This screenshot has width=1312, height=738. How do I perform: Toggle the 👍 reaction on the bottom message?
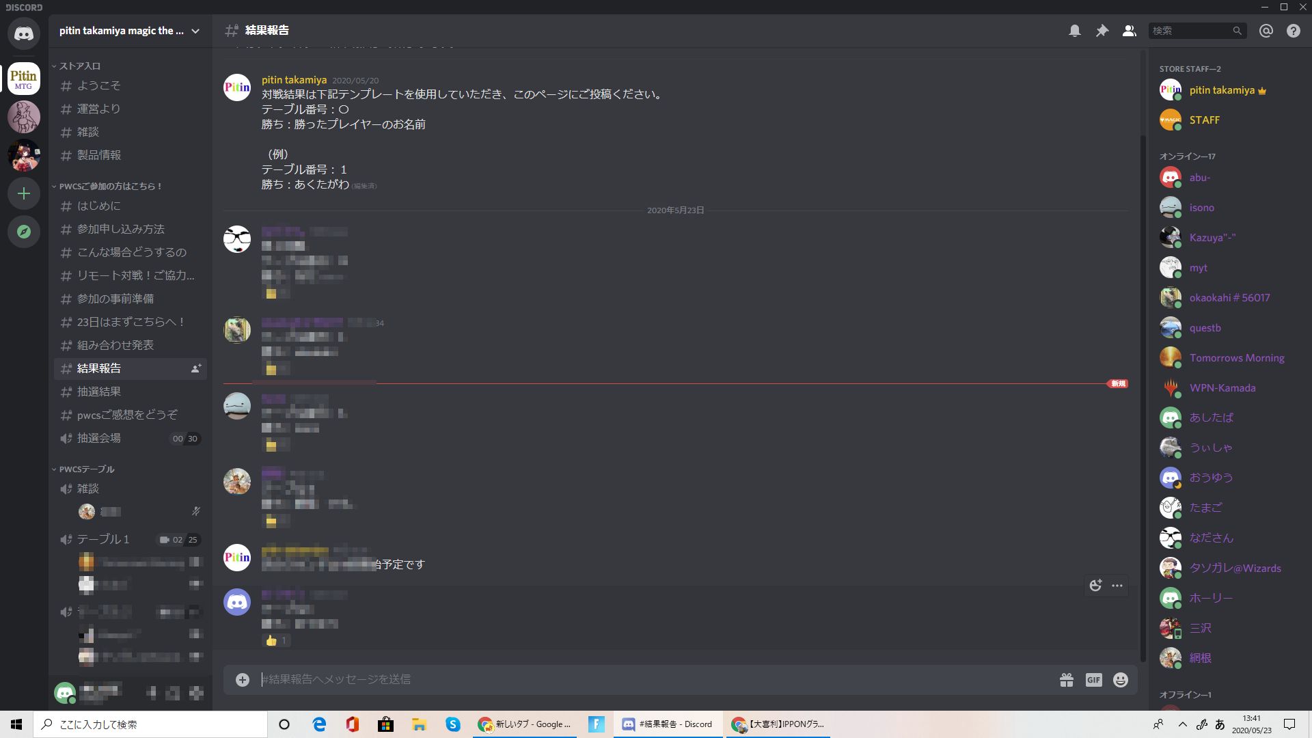[x=275, y=640]
